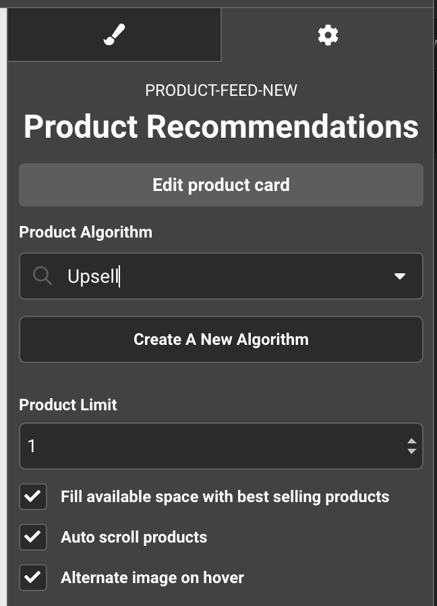Image resolution: width=437 pixels, height=606 pixels.
Task: Click the magnifier icon in algorithm search
Action: coord(42,276)
